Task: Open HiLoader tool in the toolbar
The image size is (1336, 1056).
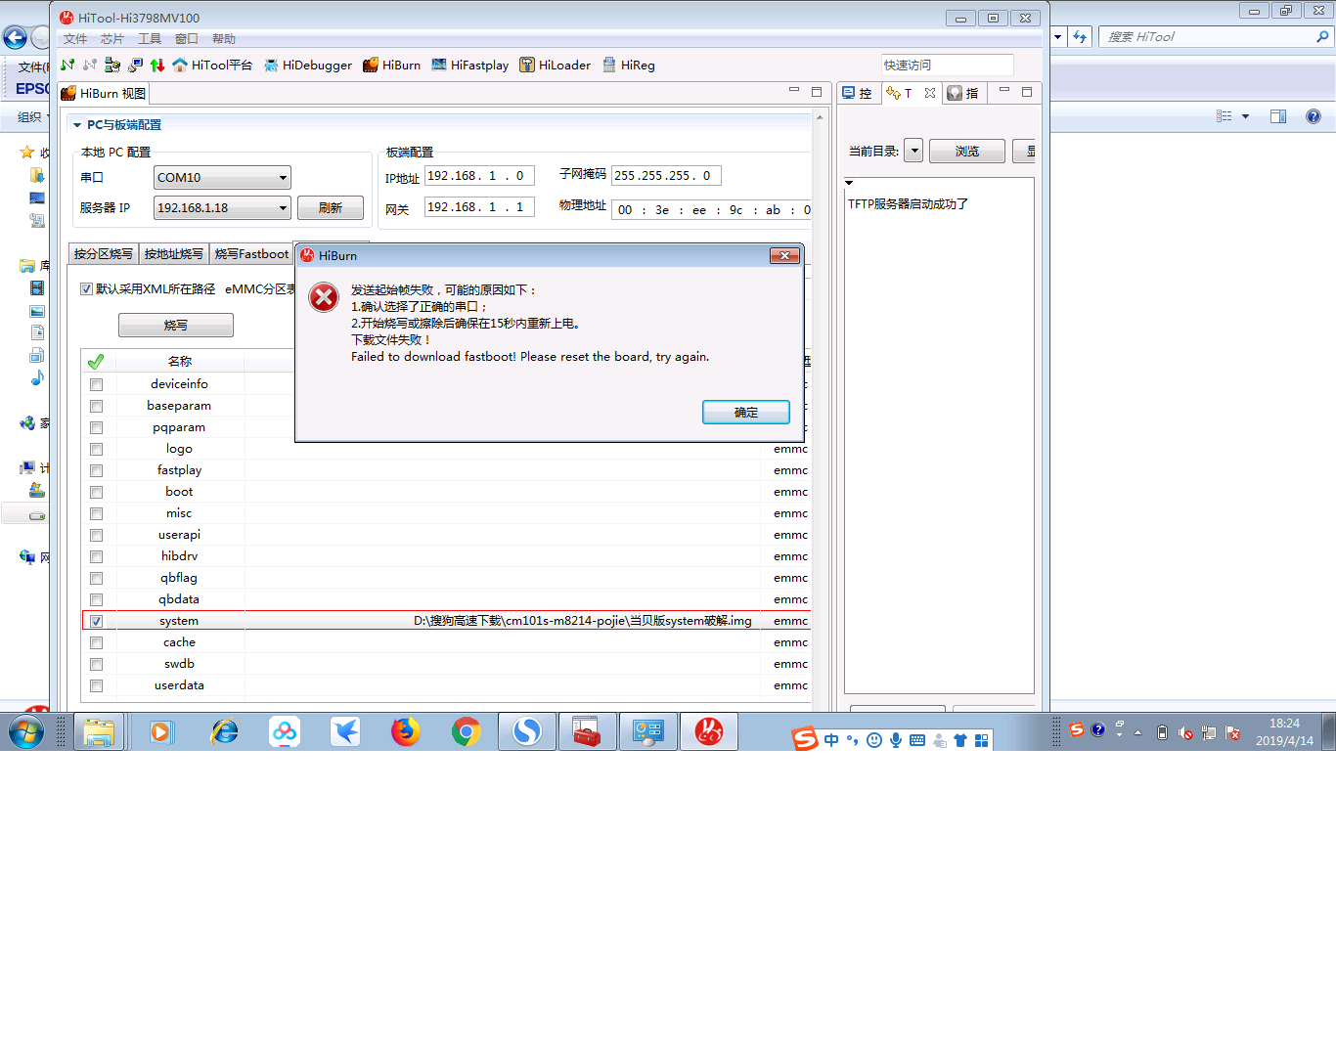Action: 555,66
